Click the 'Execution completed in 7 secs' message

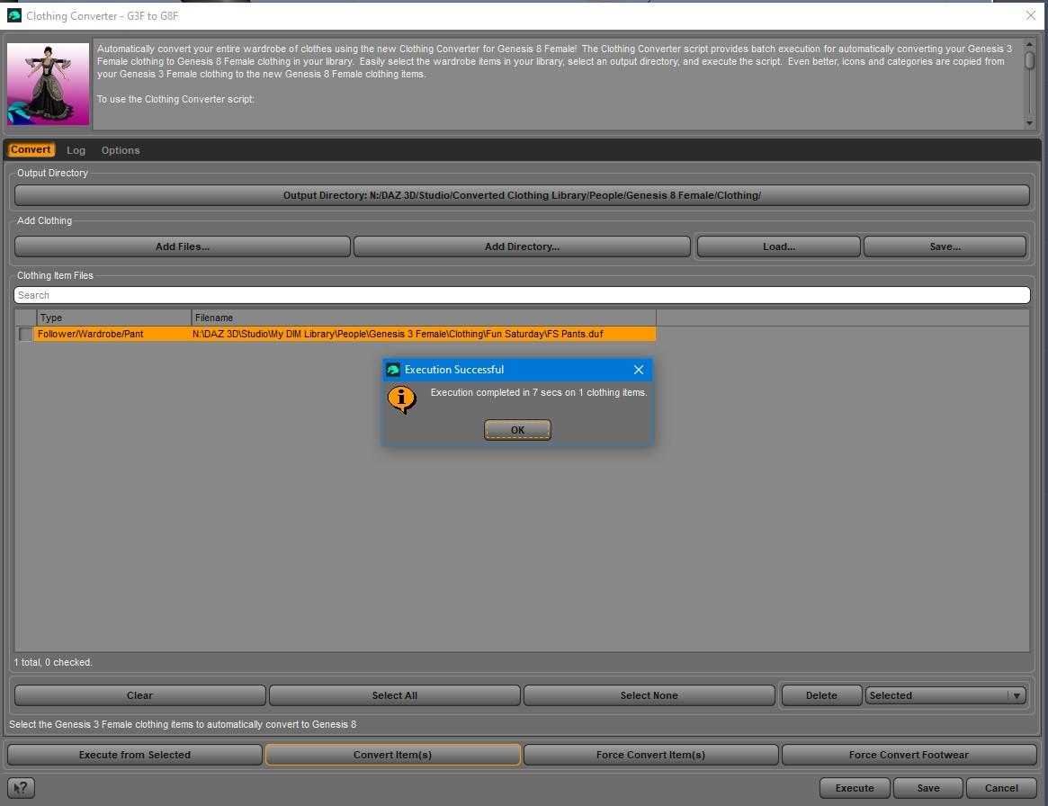coord(539,392)
